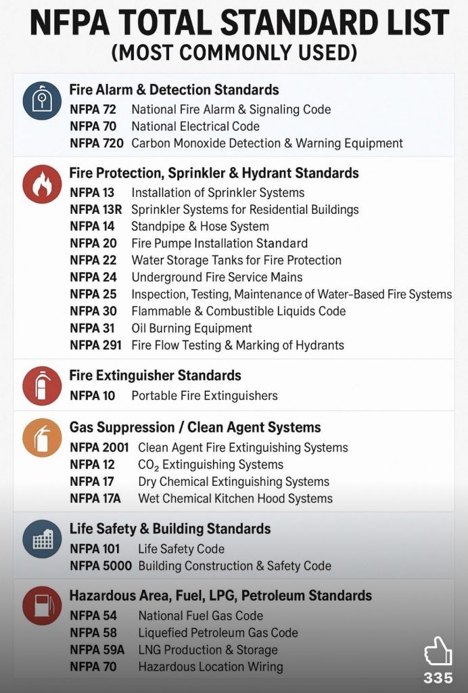468x693 pixels.
Task: Tap the thumbs-up like icon
Action: coord(438,652)
